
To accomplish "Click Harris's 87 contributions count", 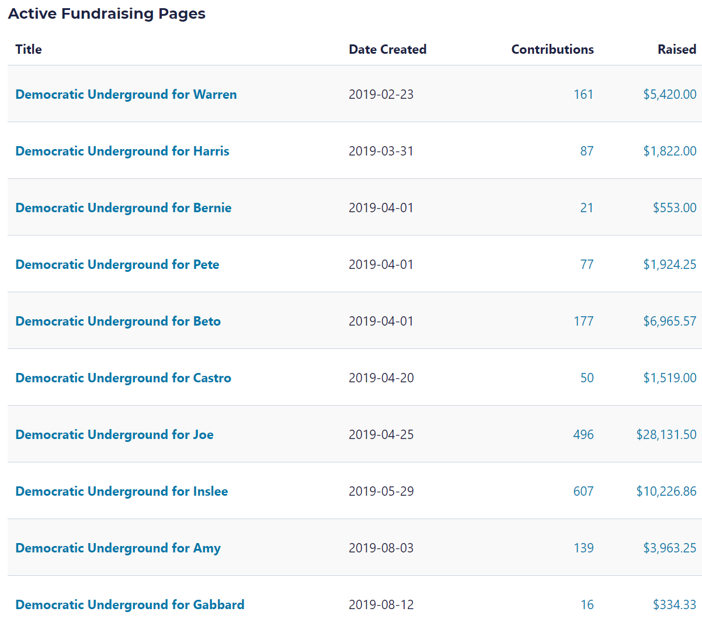I will coord(586,151).
